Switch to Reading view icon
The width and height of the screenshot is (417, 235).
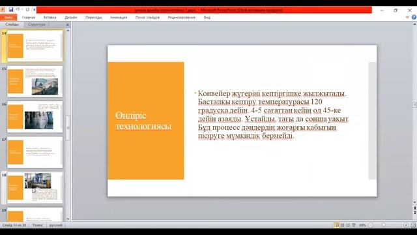point(348,225)
